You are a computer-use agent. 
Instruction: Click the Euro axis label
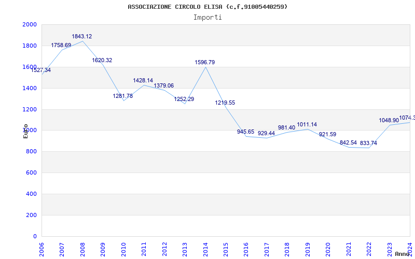(x=25, y=131)
